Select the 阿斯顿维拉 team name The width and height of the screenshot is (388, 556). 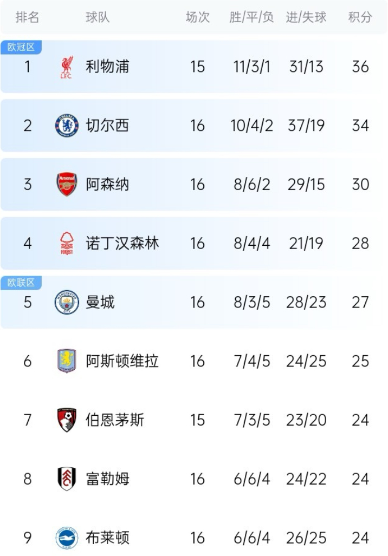(x=122, y=361)
